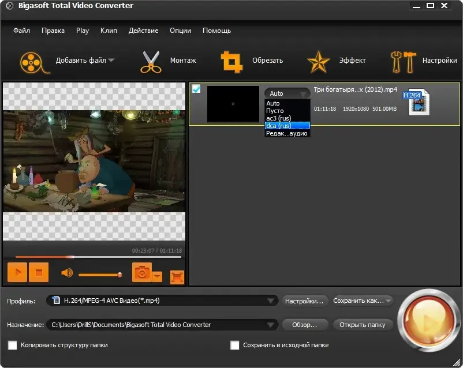
Task: Toggle fullscreen preview icon
Action: 177,277
